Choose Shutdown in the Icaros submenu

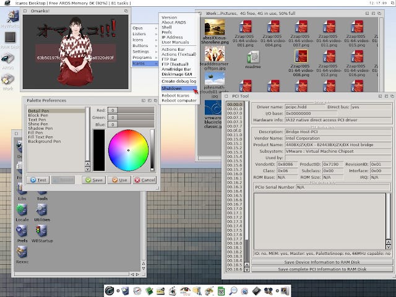click(x=179, y=88)
